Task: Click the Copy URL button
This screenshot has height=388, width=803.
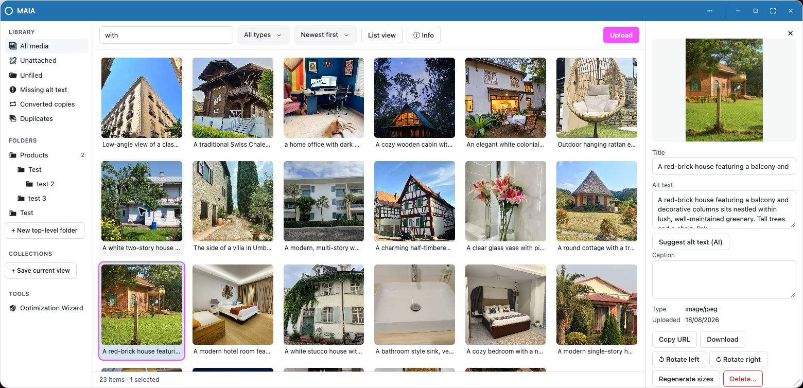Action: point(674,339)
